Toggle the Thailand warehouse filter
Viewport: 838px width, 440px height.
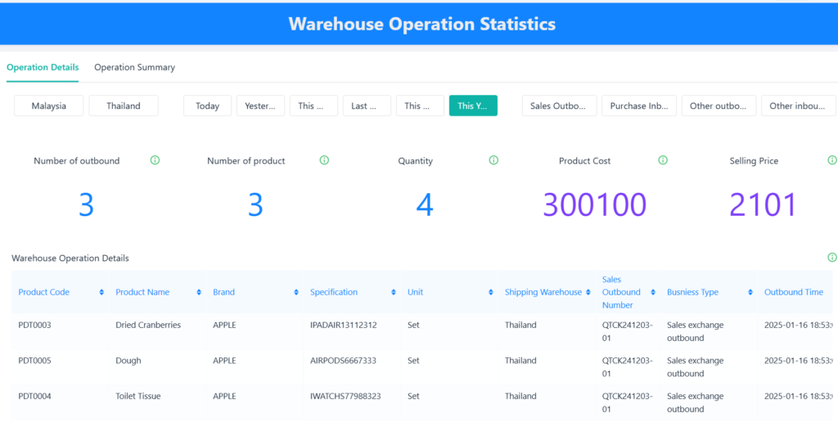pos(124,106)
